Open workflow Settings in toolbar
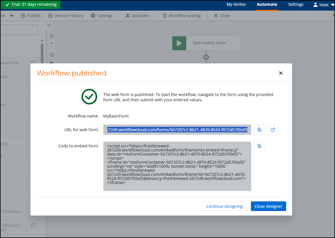This screenshot has height=238, width=335. [102, 16]
